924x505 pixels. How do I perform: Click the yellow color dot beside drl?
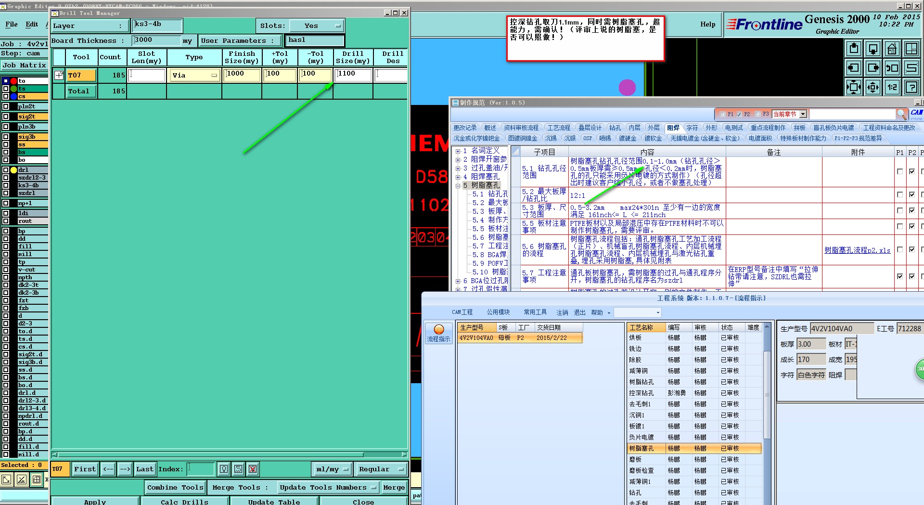(14, 170)
